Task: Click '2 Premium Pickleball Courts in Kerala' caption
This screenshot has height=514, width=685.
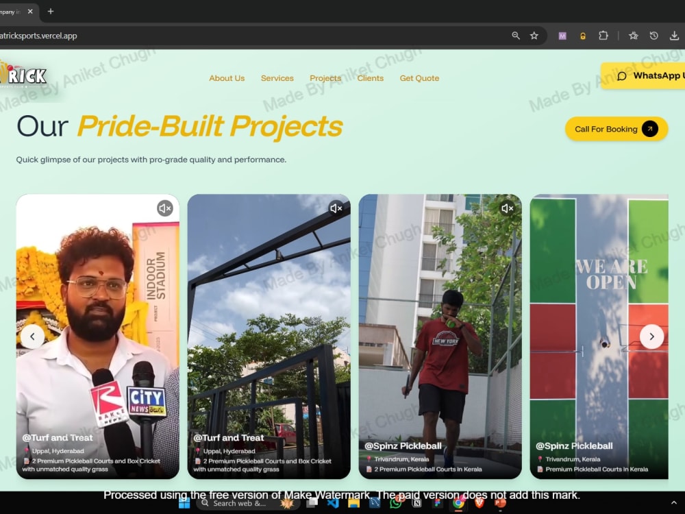Action: [x=428, y=469]
